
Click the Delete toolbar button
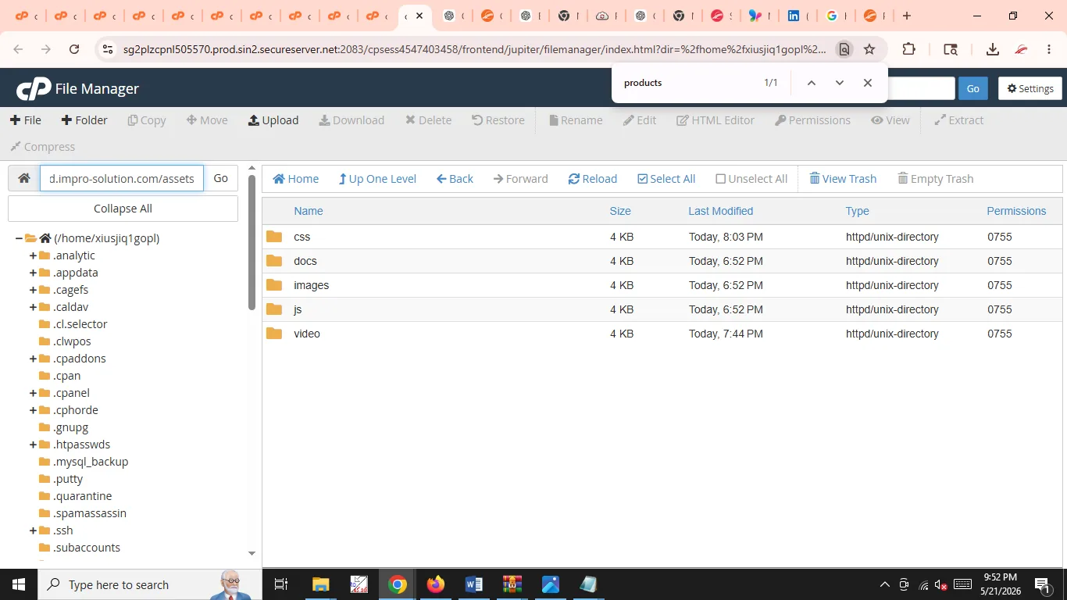(x=428, y=120)
